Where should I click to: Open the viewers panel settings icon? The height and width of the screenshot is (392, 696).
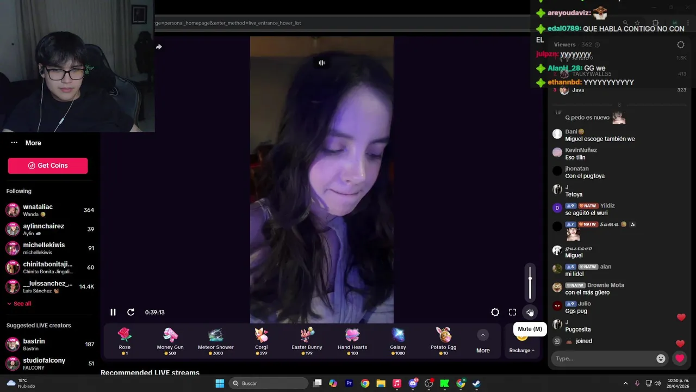[x=681, y=45]
